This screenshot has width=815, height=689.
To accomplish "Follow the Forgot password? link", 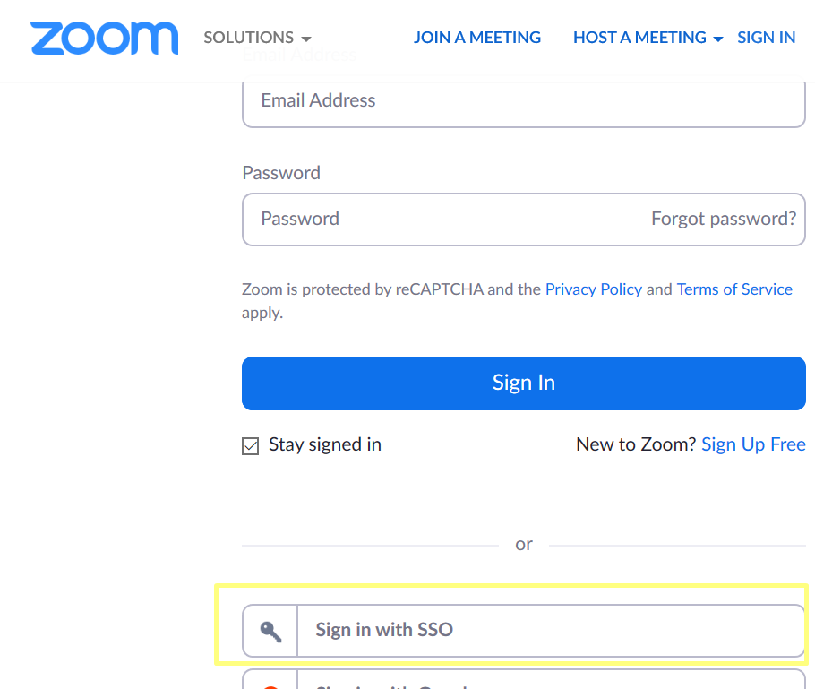I will tap(724, 219).
